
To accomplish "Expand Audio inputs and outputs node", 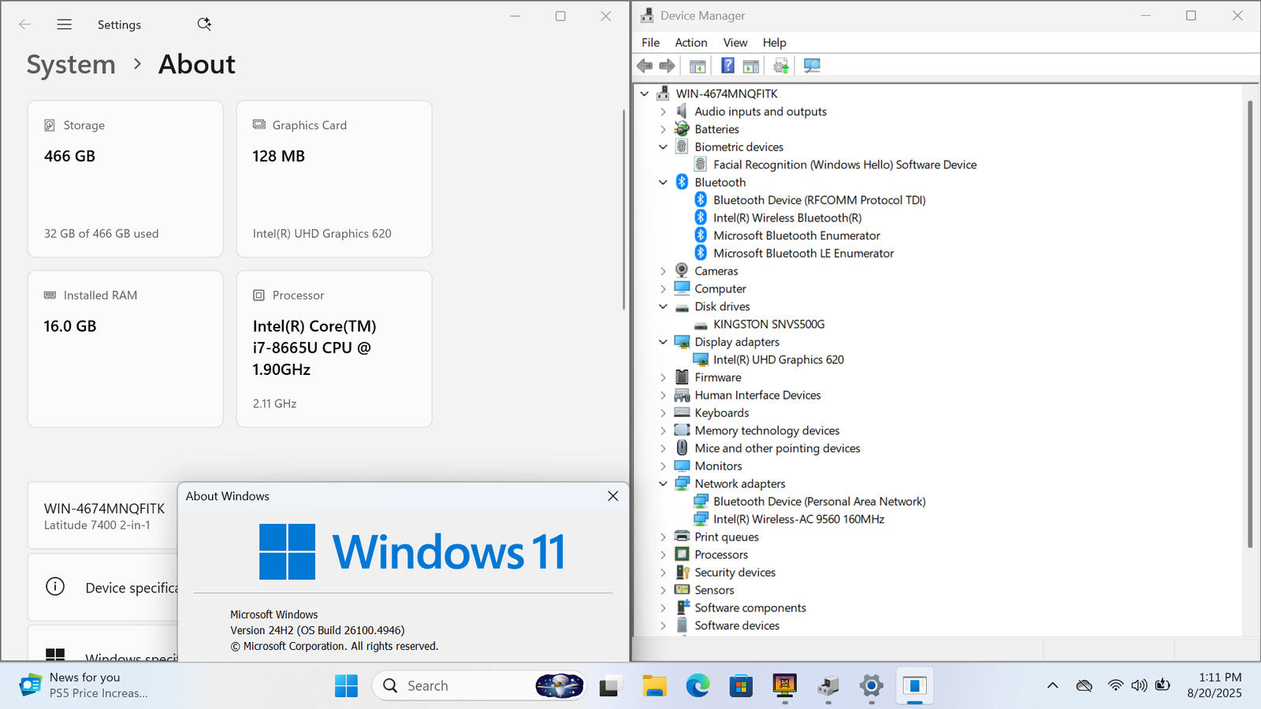I will click(x=663, y=112).
